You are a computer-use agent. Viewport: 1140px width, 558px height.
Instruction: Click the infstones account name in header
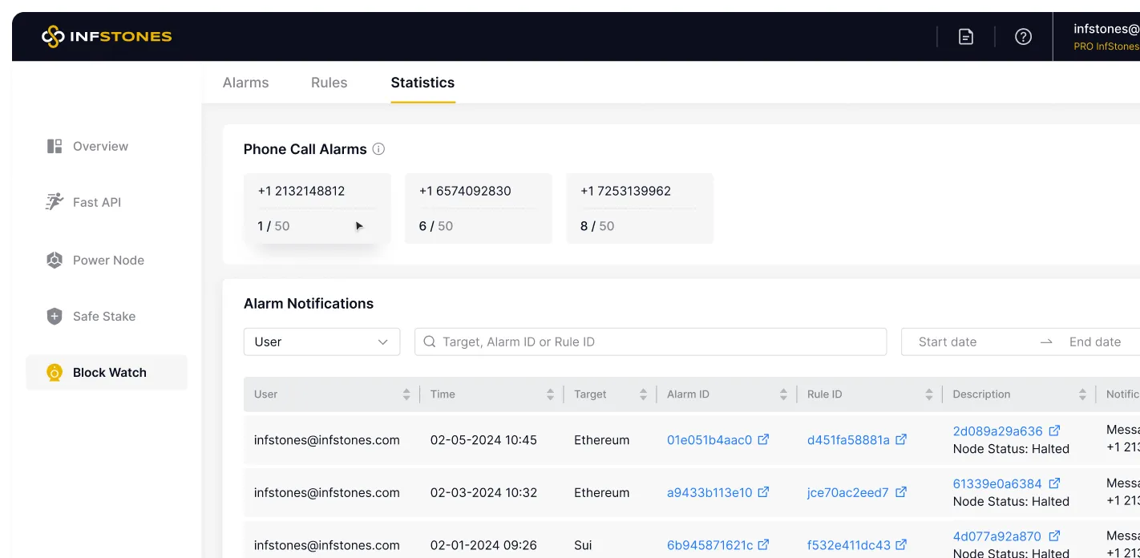1106,29
